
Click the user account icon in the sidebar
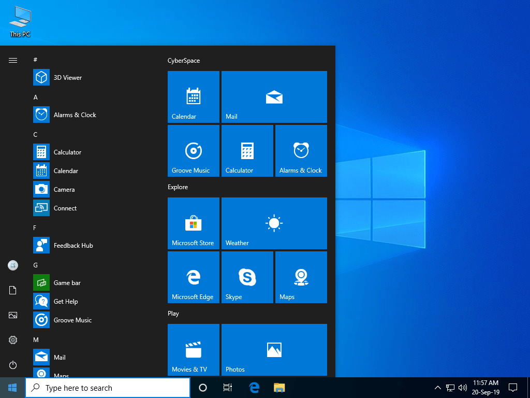pos(12,265)
